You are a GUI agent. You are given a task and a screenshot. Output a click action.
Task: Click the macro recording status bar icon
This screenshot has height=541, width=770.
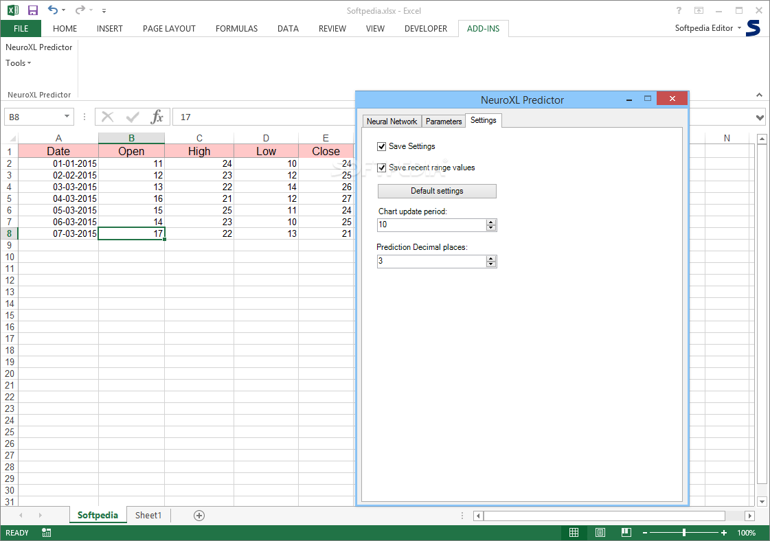pyautogui.click(x=46, y=533)
